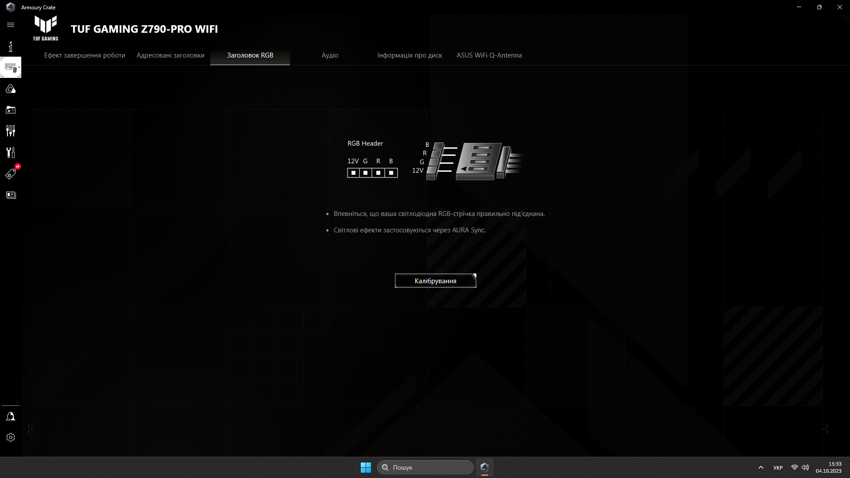Screen dimensions: 850x478
Task: Open the Аудіо tab
Action: coord(330,55)
